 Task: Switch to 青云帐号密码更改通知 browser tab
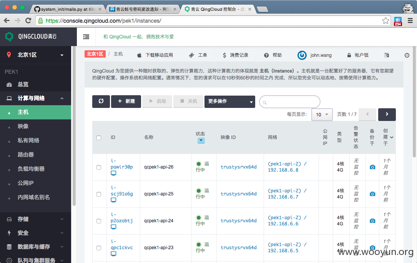[142, 9]
